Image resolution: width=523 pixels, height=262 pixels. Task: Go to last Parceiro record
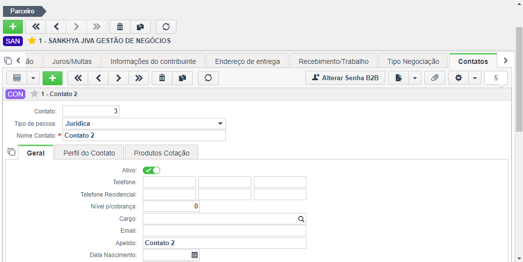point(97,27)
